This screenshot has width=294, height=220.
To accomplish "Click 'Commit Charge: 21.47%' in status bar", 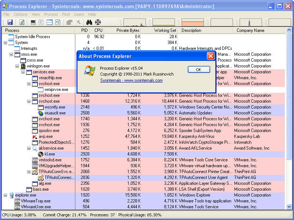I will pos(65,215).
